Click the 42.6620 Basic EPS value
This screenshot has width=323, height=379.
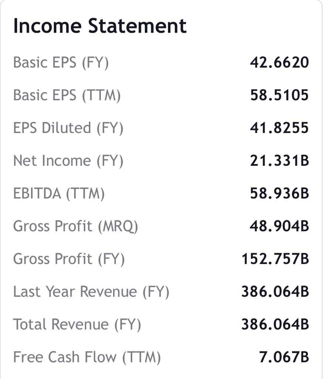click(x=279, y=62)
